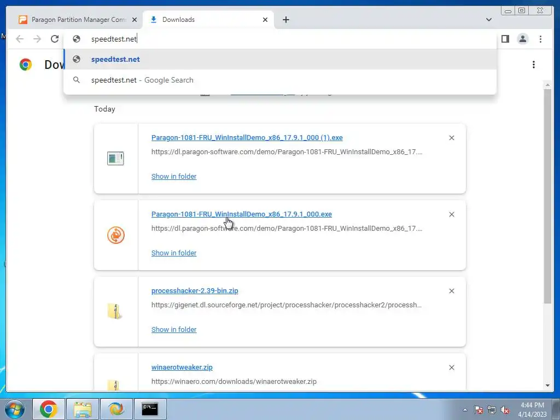Click the first Paragon download source URL text
Screen dimensions: 560x420
pos(287,152)
